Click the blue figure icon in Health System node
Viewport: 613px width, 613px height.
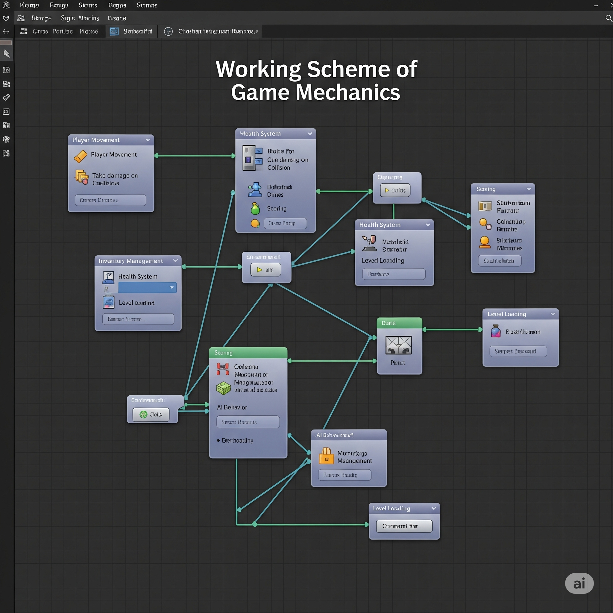pos(255,190)
